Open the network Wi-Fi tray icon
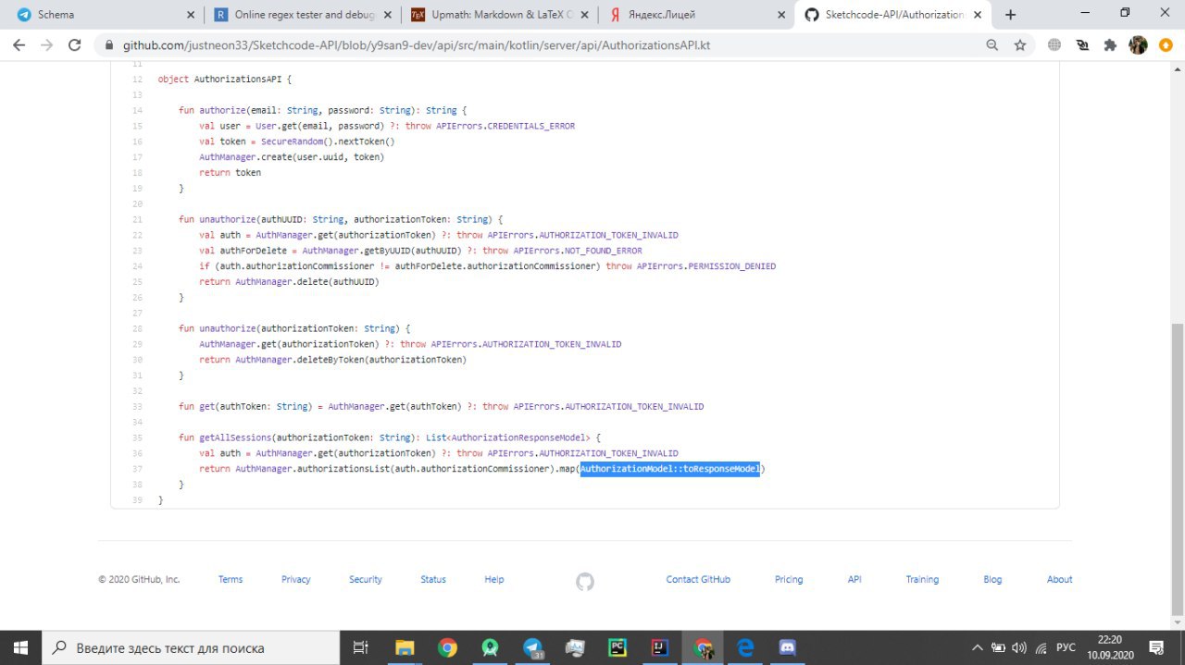Screen dimensions: 1185x665 1041,647
